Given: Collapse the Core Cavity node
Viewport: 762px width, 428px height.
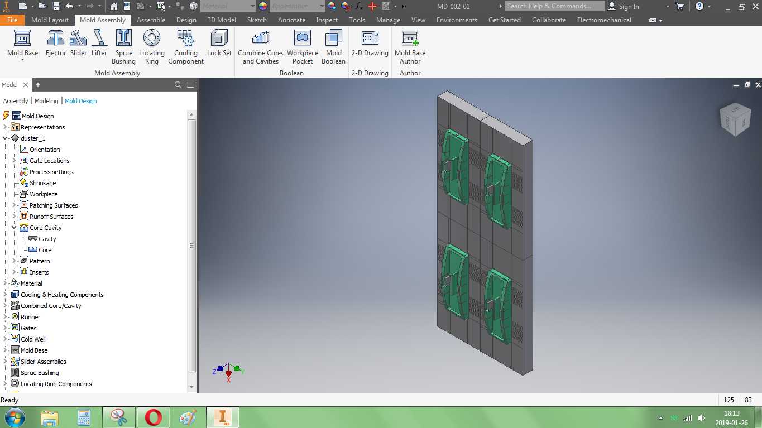Looking at the screenshot, I should click(x=15, y=228).
